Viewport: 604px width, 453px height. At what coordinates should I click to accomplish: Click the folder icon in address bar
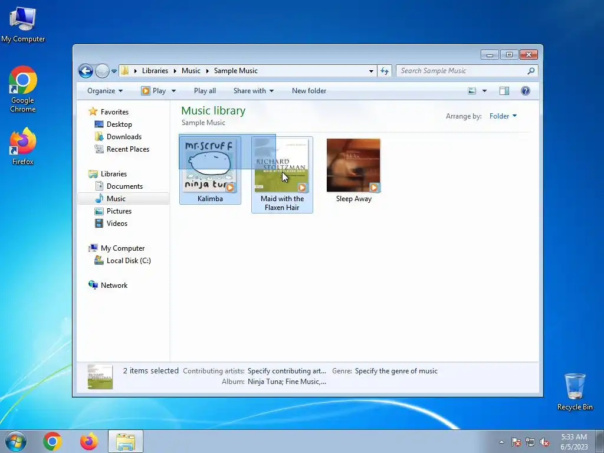click(x=125, y=71)
